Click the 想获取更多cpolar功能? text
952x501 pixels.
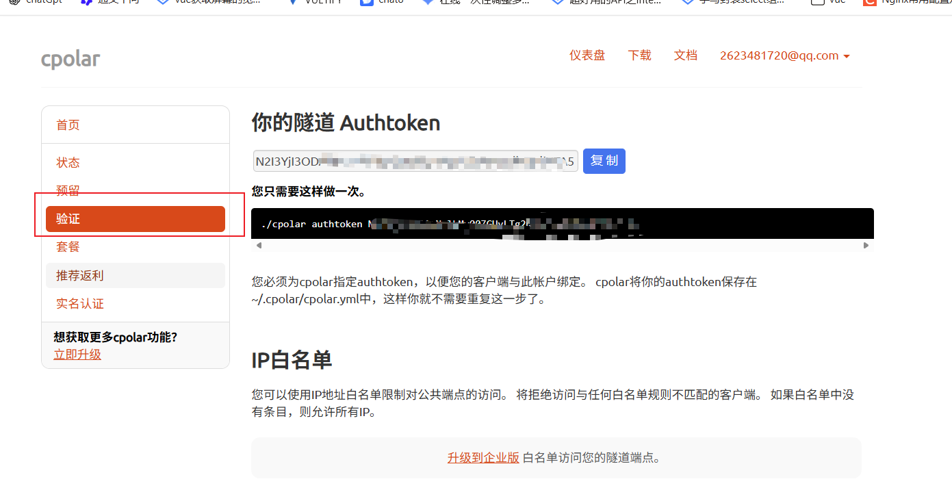point(116,337)
